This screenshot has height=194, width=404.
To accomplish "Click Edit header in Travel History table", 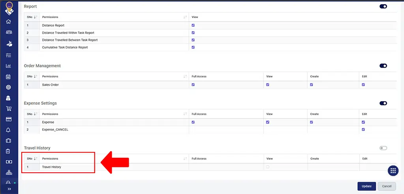I will (x=365, y=159).
